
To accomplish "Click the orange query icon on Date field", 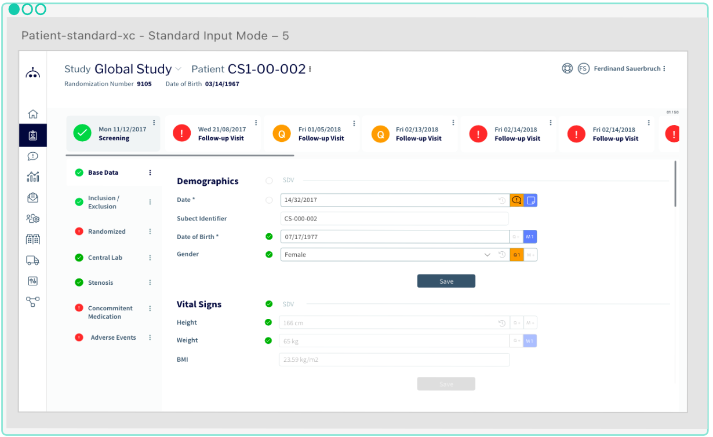I will [x=516, y=200].
